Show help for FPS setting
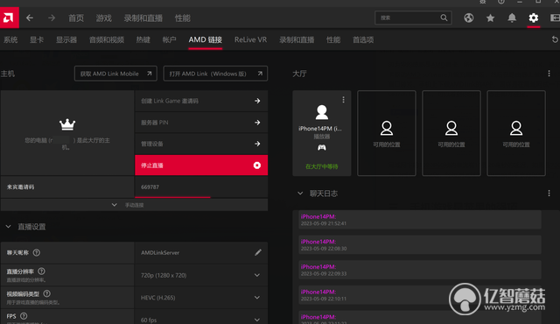 pyautogui.click(x=24, y=316)
